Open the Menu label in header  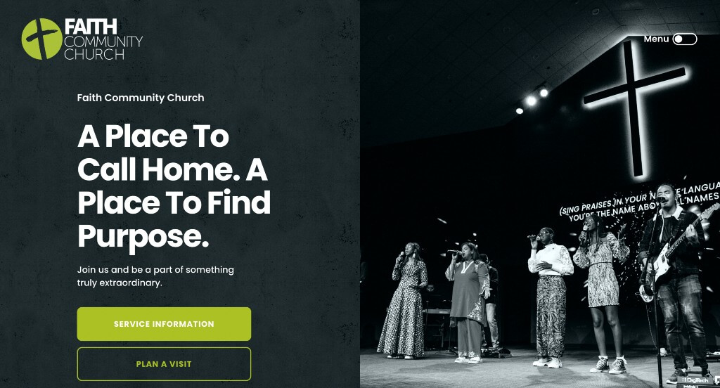(656, 39)
